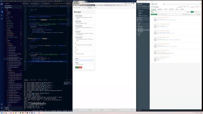This screenshot has height=114, width=203.
Task: Expand the OPEN EDITORS section
Action: pos(8,6)
